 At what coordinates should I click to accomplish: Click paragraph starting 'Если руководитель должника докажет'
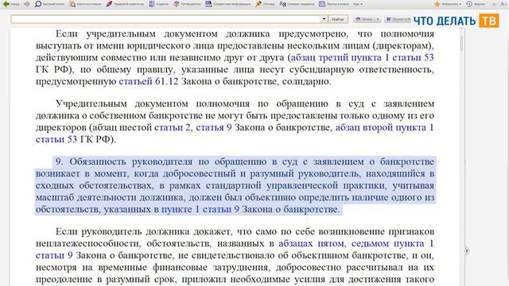point(235,255)
